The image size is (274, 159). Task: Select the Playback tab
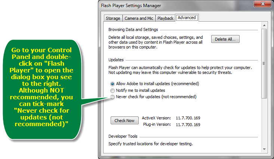(165, 18)
